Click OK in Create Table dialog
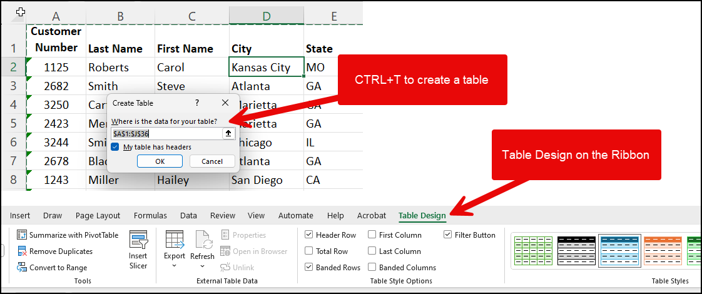 click(160, 161)
